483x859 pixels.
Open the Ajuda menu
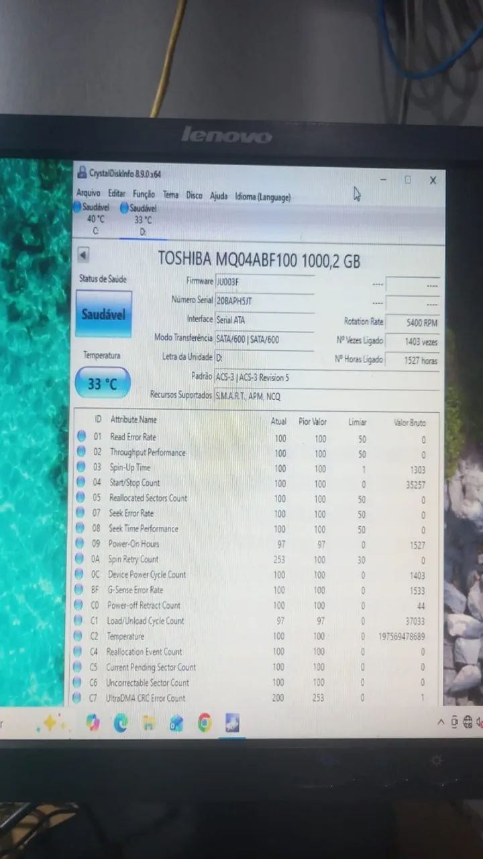click(219, 196)
